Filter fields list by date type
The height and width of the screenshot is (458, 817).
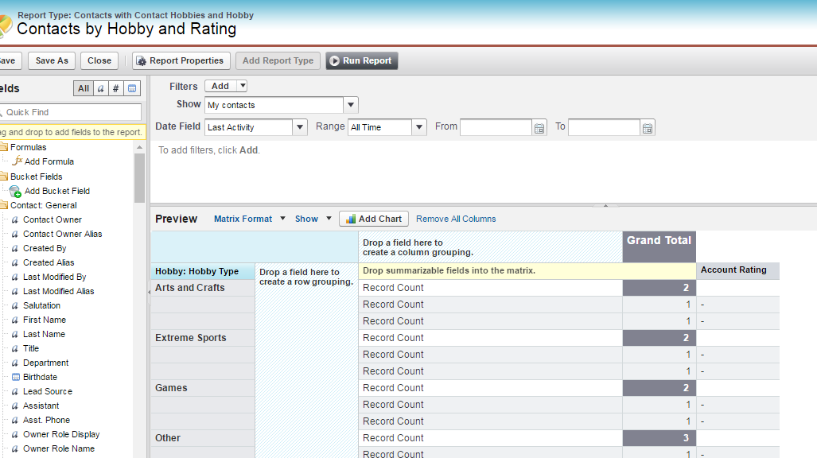point(133,88)
